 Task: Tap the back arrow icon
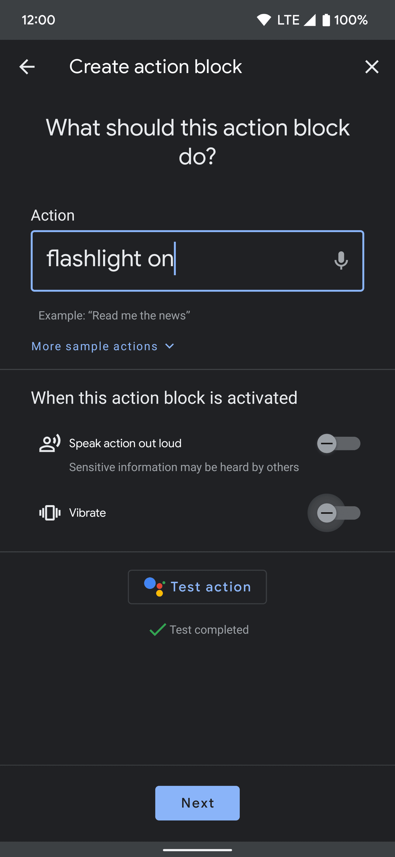pyautogui.click(x=27, y=67)
